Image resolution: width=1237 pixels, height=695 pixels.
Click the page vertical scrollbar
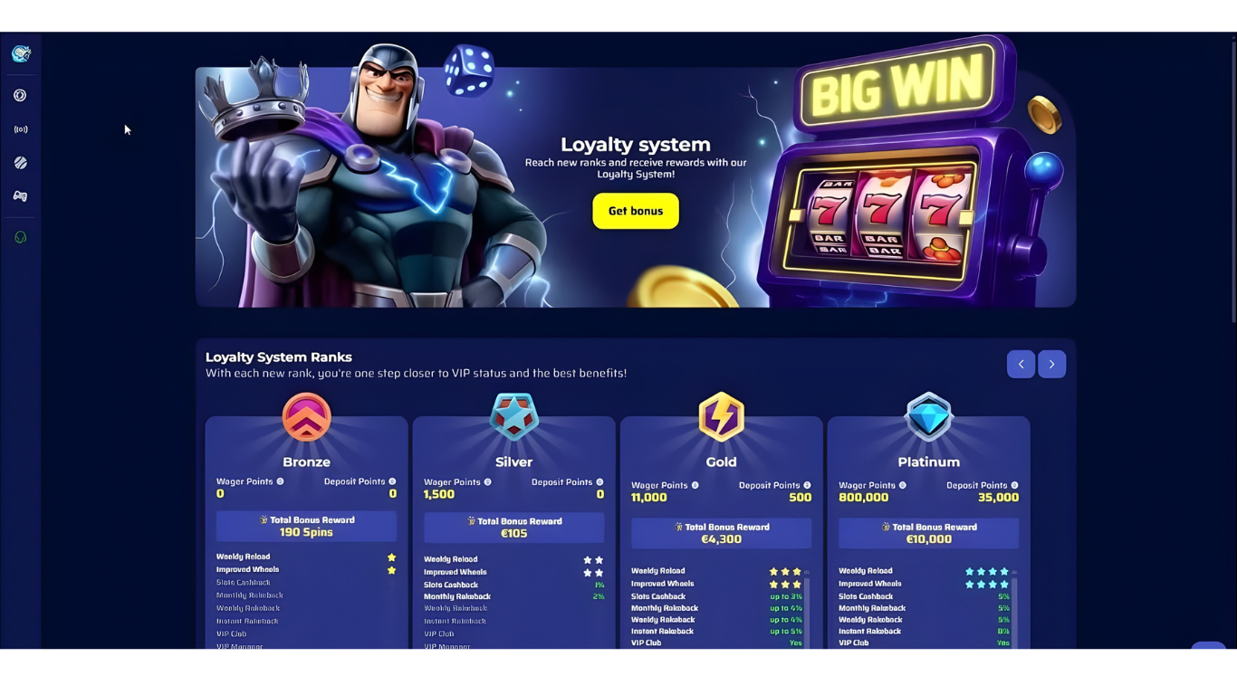[1232, 181]
